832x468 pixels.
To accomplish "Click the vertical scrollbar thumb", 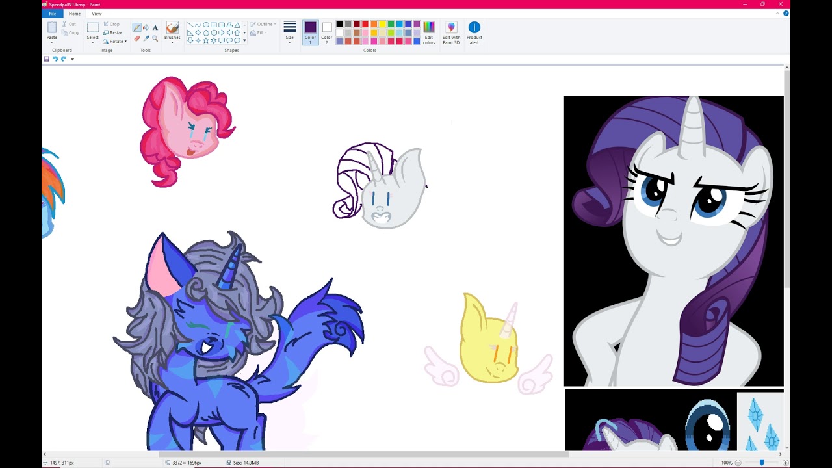I will point(786,179).
